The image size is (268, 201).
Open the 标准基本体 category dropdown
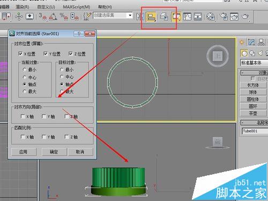click(254, 63)
